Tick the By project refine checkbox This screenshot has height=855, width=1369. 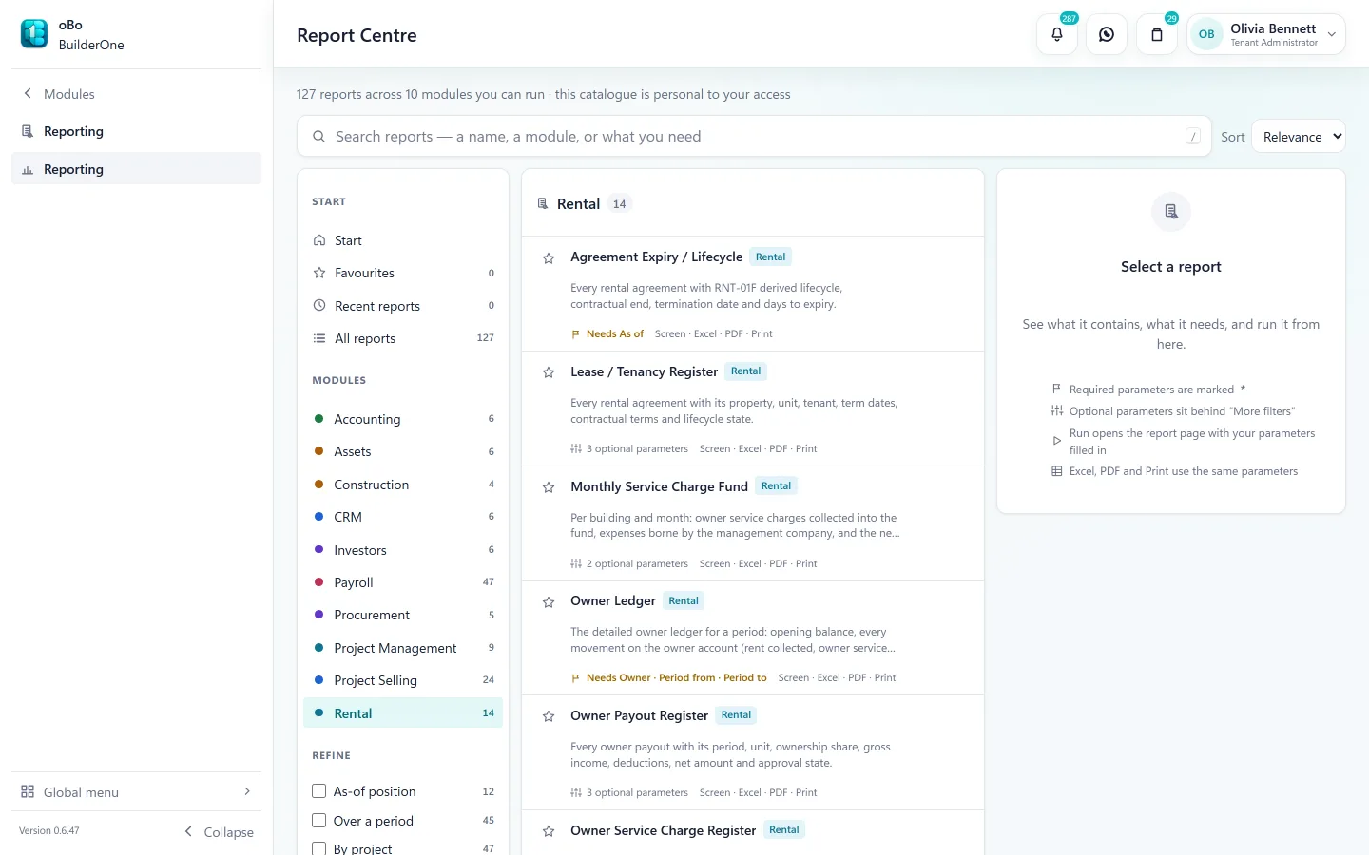click(319, 848)
